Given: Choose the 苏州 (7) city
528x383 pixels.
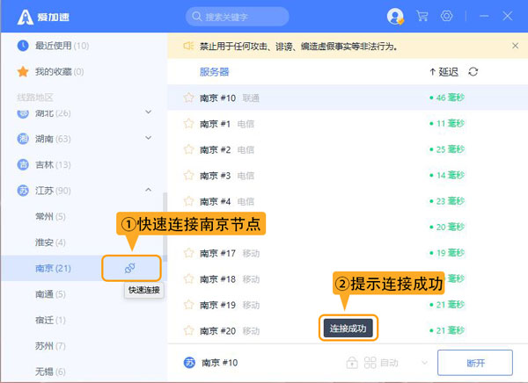Looking at the screenshot, I should (50, 346).
